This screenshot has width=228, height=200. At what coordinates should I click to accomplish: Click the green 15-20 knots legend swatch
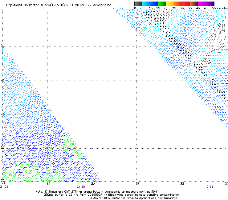point(162,4)
